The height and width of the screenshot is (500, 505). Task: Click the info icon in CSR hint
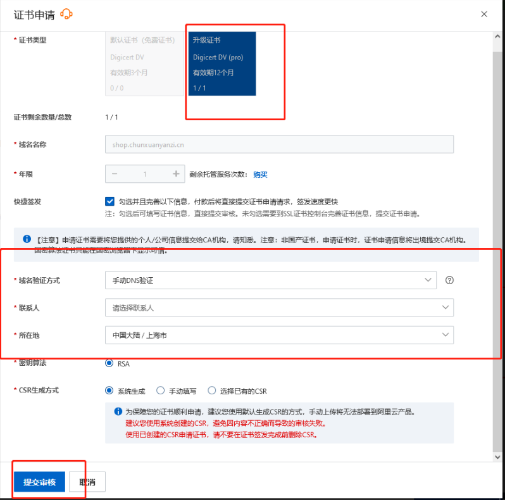click(118, 411)
